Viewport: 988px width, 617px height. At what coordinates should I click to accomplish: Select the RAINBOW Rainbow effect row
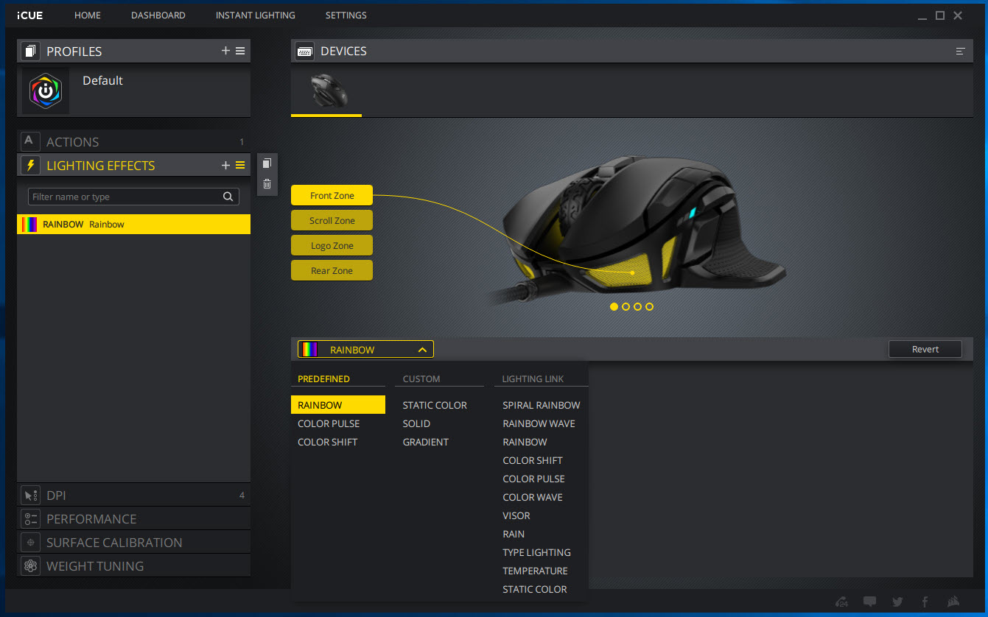click(133, 225)
